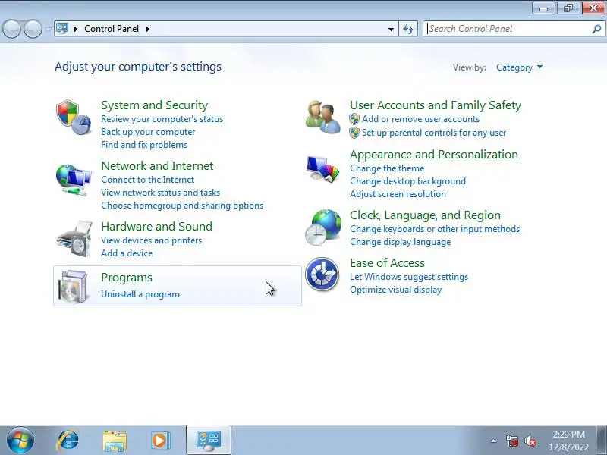Click shield icon beside Set up parental controls
Viewport: 607px width, 455px height.
354,133
